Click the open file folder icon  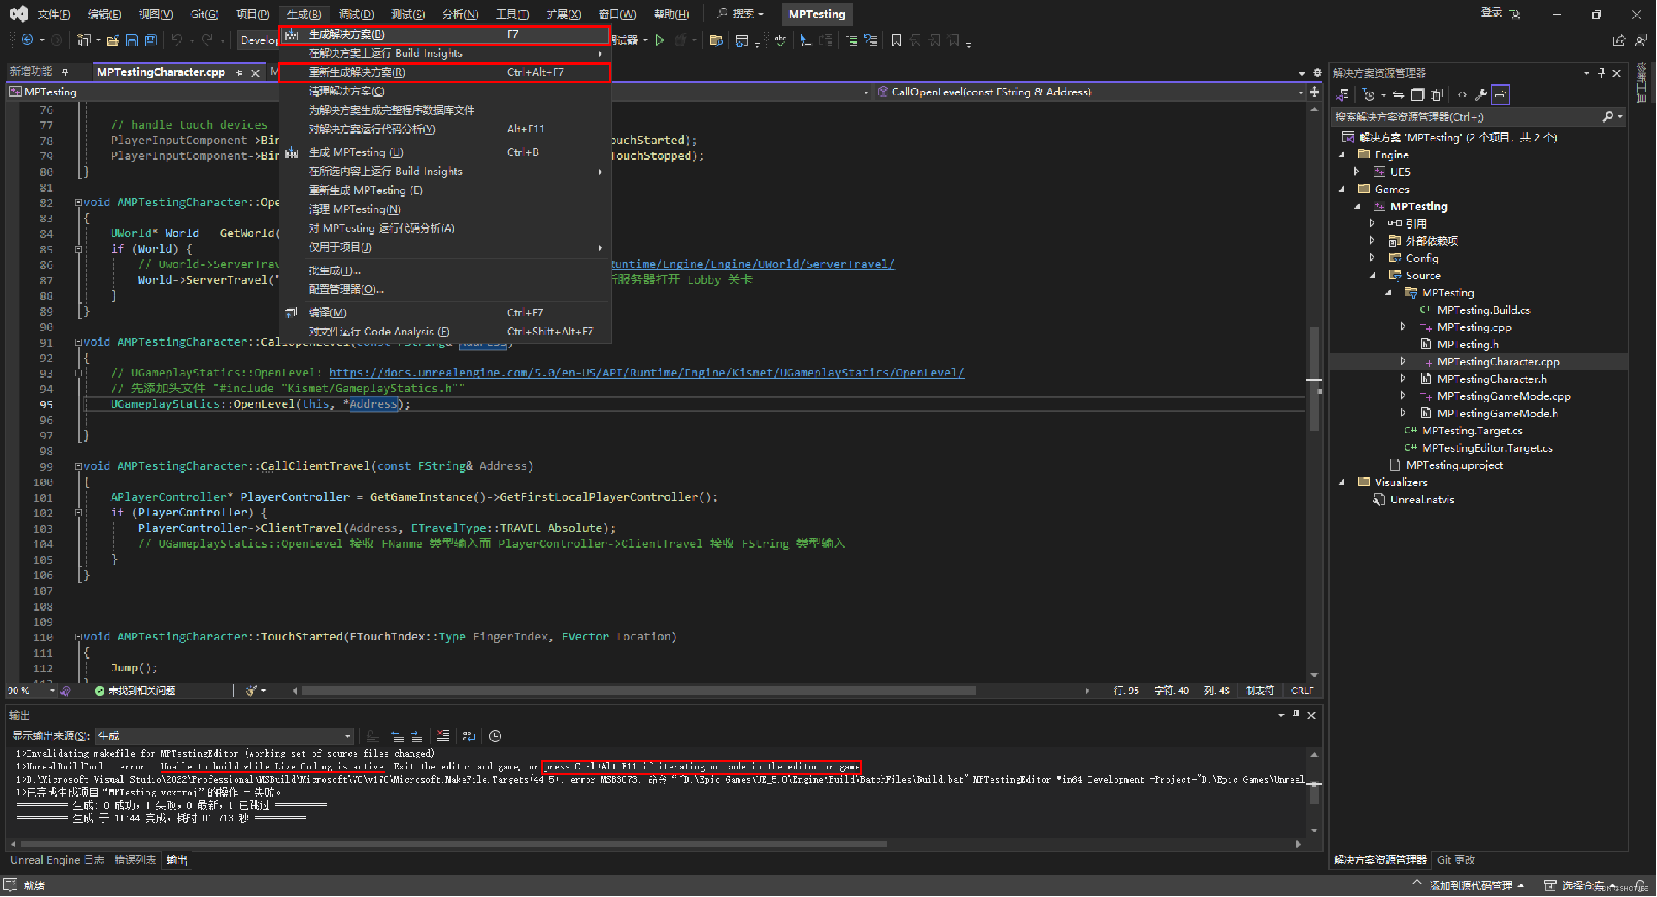tap(113, 40)
